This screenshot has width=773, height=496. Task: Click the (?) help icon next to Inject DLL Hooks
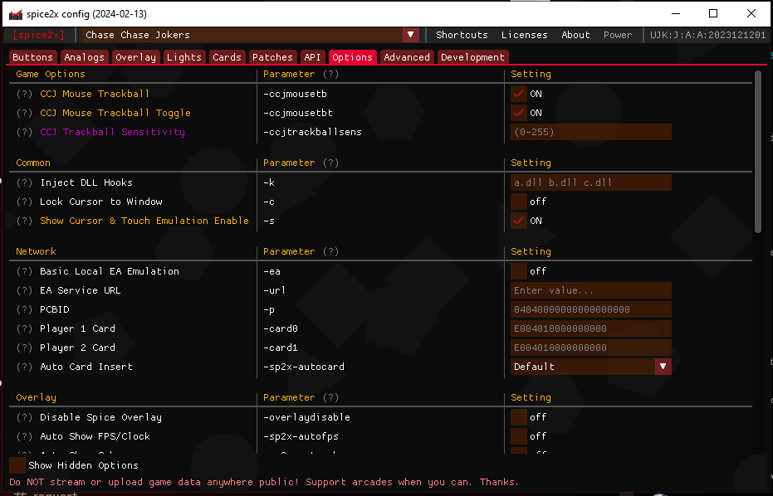[x=25, y=182]
